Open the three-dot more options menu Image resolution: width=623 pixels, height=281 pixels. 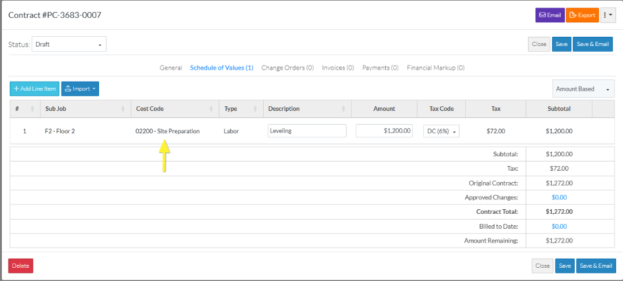(x=608, y=15)
